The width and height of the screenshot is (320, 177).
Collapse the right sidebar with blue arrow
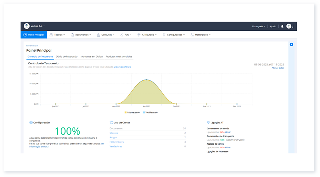pos(291,44)
